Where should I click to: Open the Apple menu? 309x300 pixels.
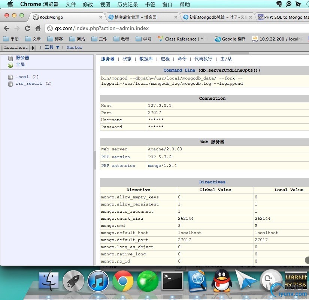(x=10, y=4)
